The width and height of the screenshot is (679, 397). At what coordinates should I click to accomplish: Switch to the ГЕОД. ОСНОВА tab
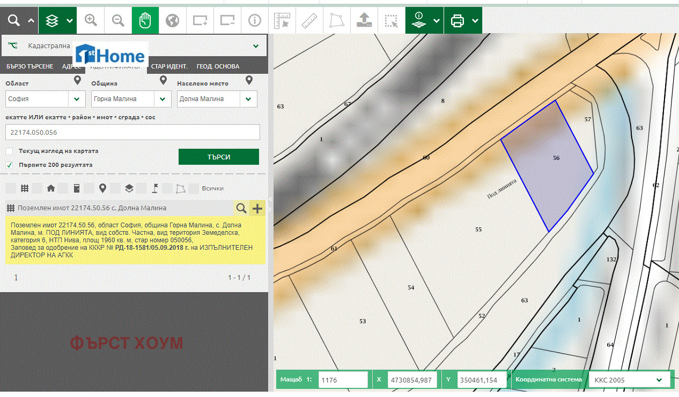pyautogui.click(x=218, y=66)
